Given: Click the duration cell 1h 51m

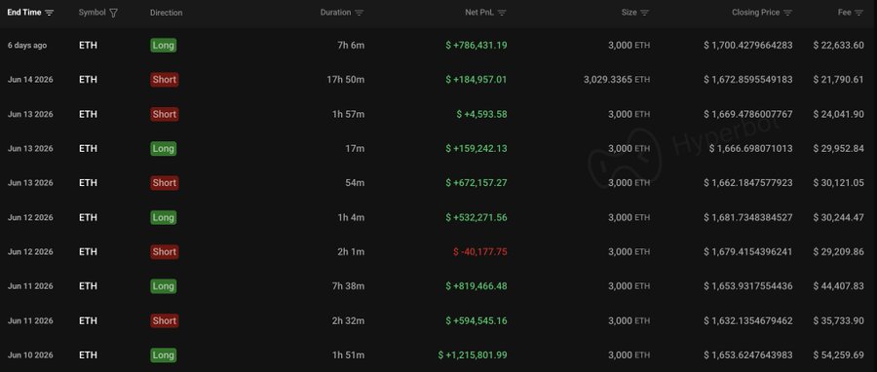Looking at the screenshot, I should click(x=349, y=355).
